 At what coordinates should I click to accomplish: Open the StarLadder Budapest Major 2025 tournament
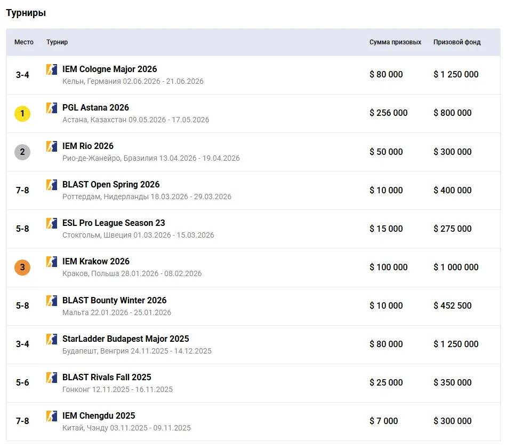[x=125, y=339]
